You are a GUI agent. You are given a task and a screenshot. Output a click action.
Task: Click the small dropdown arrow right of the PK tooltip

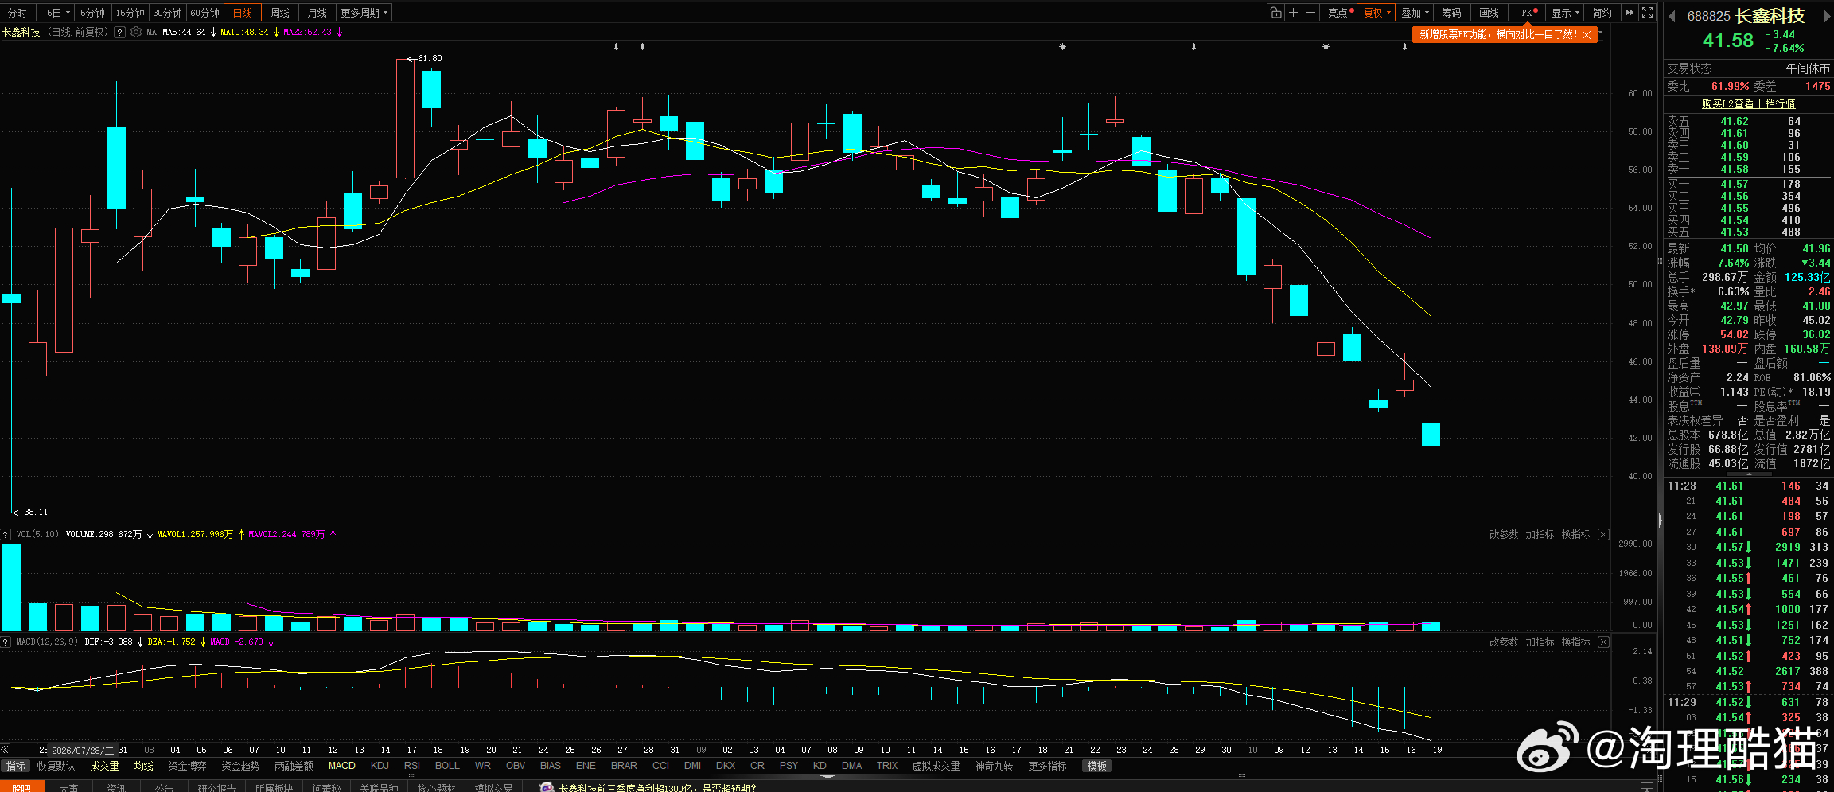pos(1601,33)
